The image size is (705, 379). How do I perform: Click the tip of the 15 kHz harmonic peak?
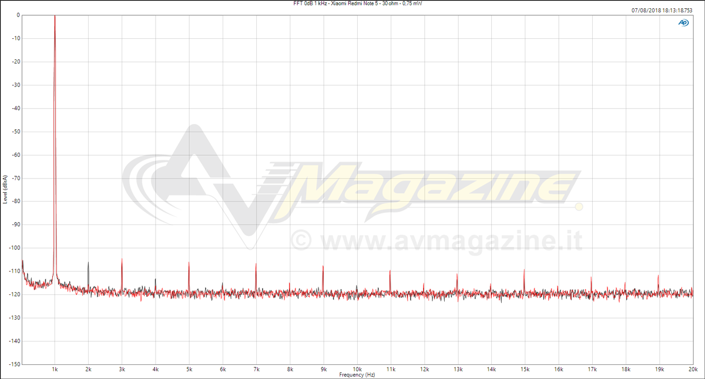coord(525,270)
